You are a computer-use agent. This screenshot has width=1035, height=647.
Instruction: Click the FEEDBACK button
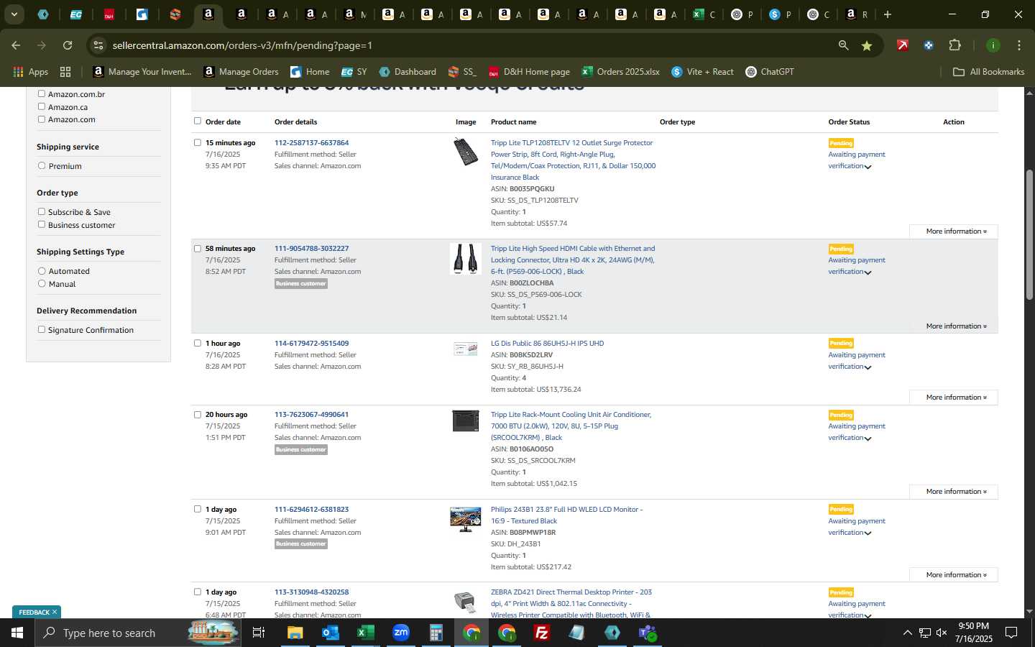click(x=36, y=612)
